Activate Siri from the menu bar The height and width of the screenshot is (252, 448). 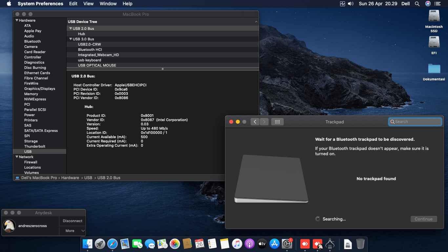428,4
